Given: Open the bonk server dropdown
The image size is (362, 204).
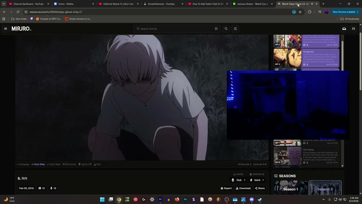Looking at the screenshot, I should (257, 180).
